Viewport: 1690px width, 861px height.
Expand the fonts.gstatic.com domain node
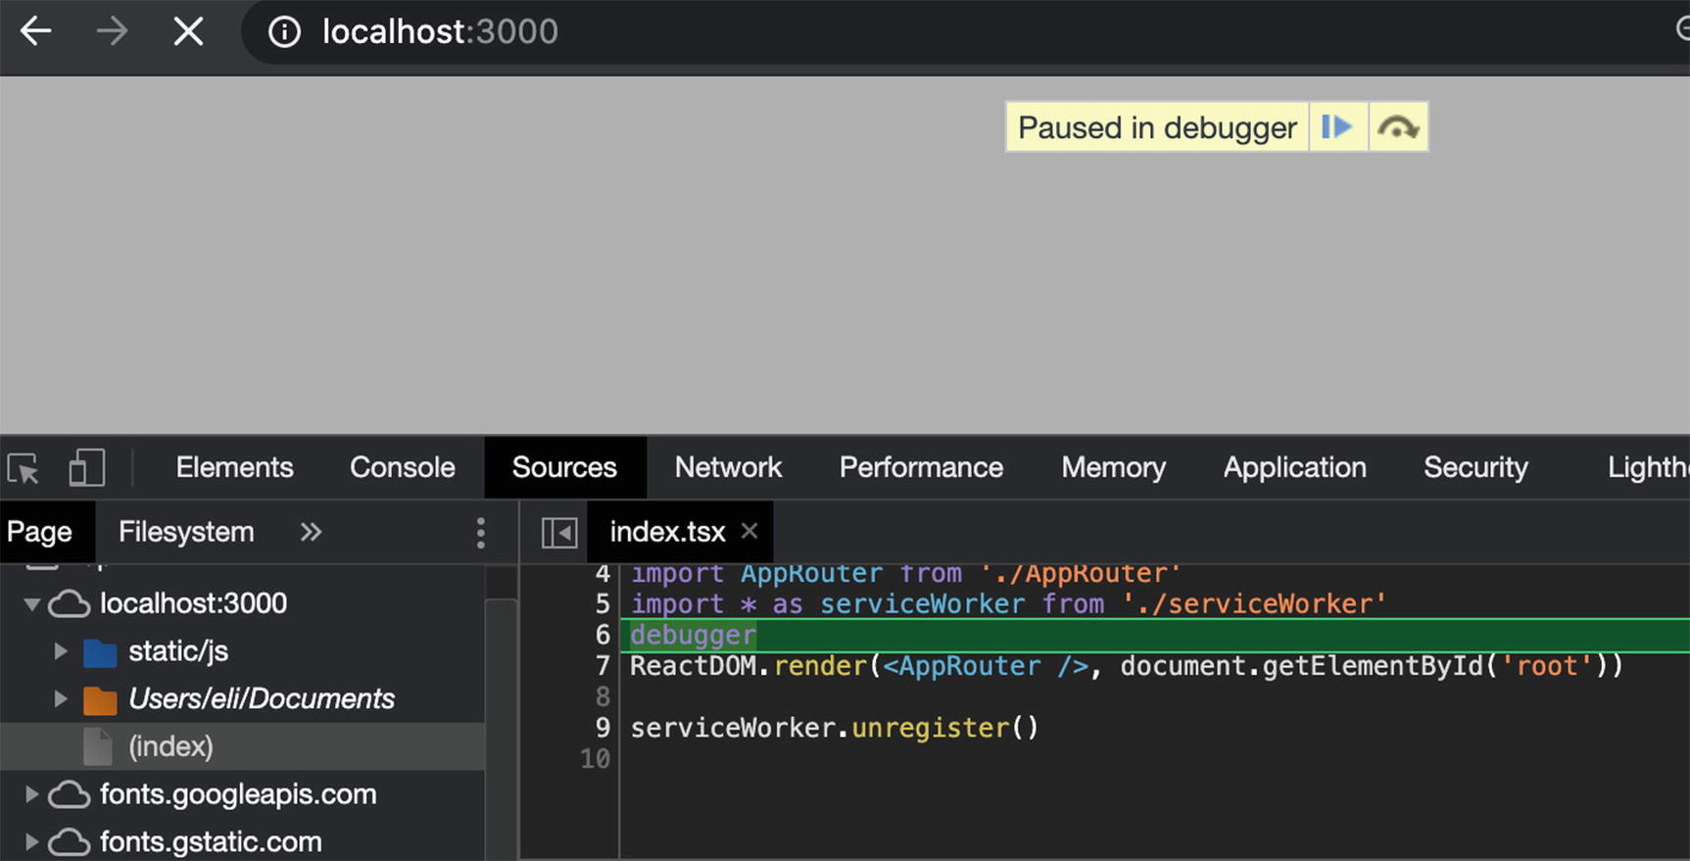31,841
